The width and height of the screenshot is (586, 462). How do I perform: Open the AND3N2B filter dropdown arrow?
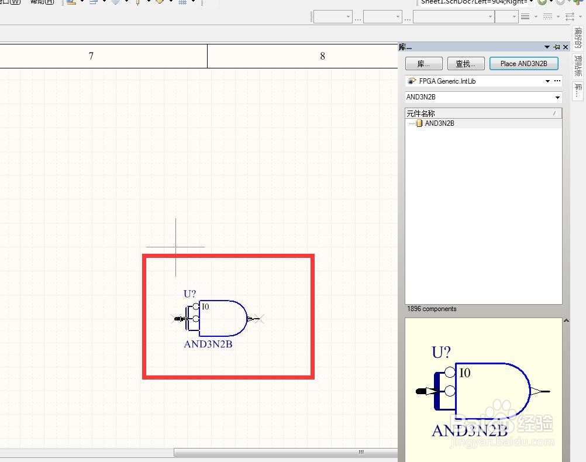pyautogui.click(x=557, y=97)
